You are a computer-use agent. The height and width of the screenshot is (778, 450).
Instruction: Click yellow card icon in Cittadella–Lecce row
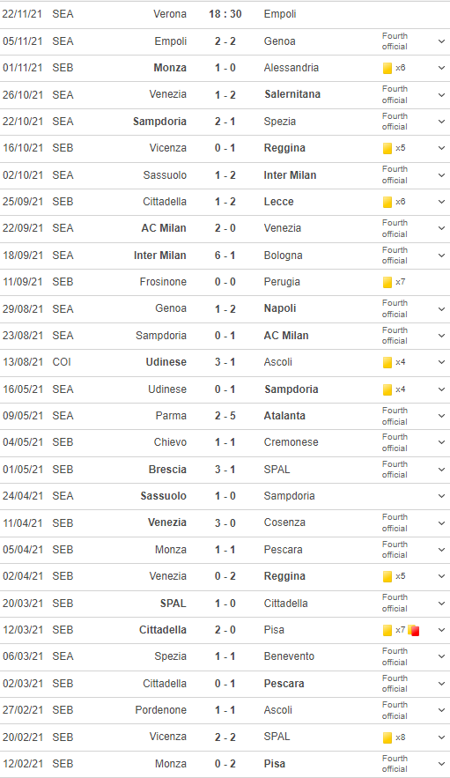[387, 202]
